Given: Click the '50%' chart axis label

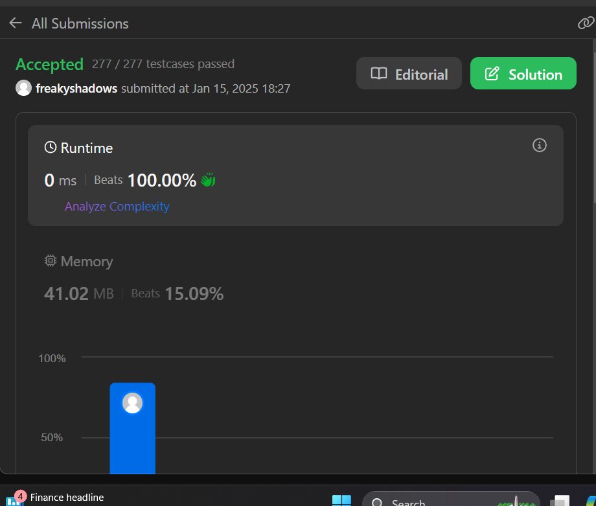Looking at the screenshot, I should click(x=52, y=437).
